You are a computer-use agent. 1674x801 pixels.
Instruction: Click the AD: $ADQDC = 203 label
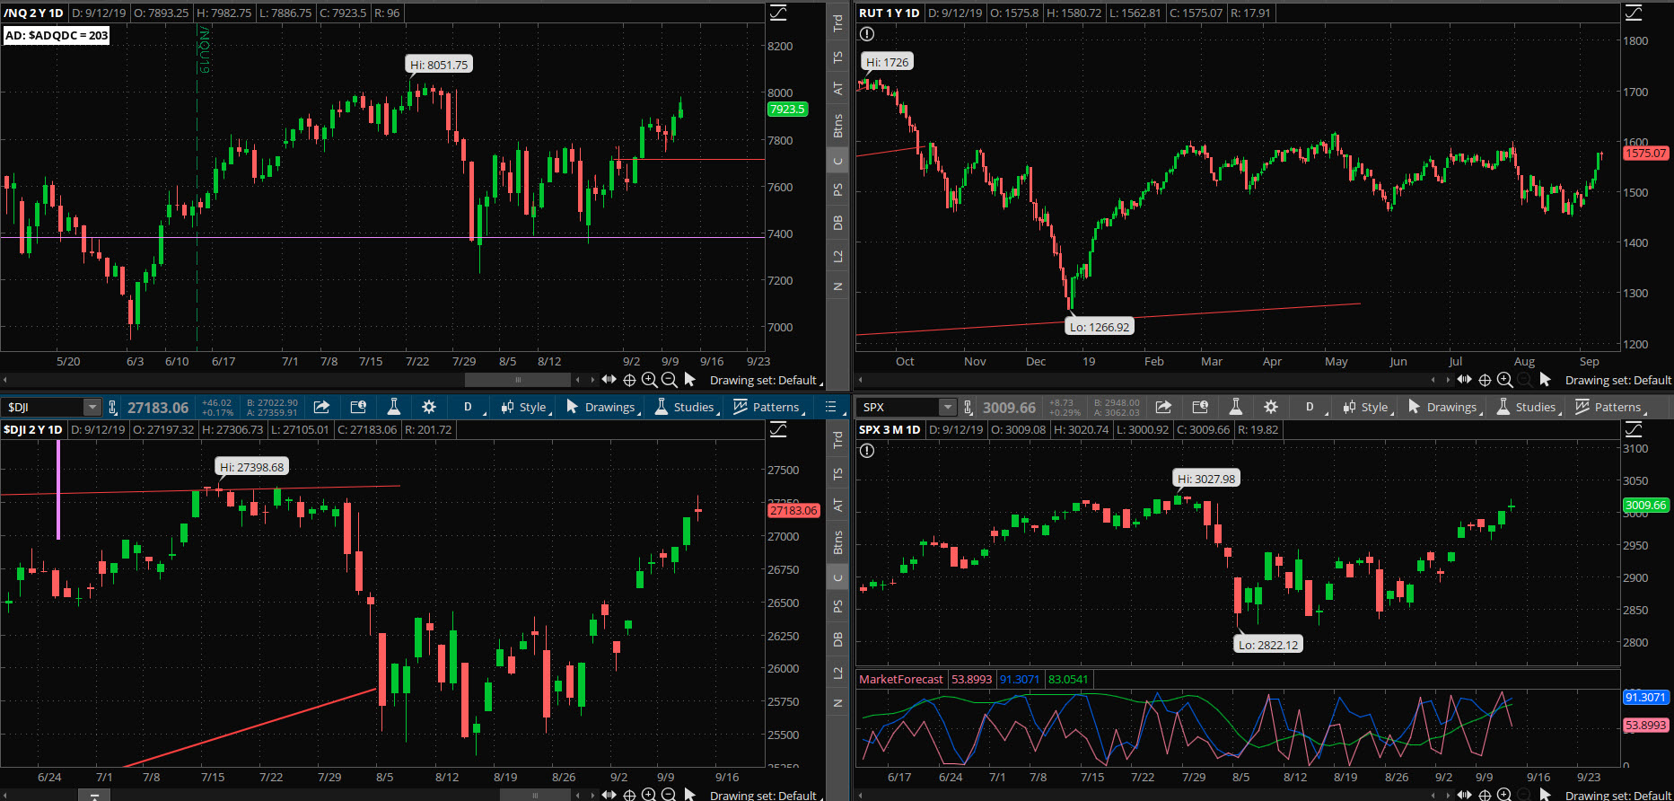56,35
